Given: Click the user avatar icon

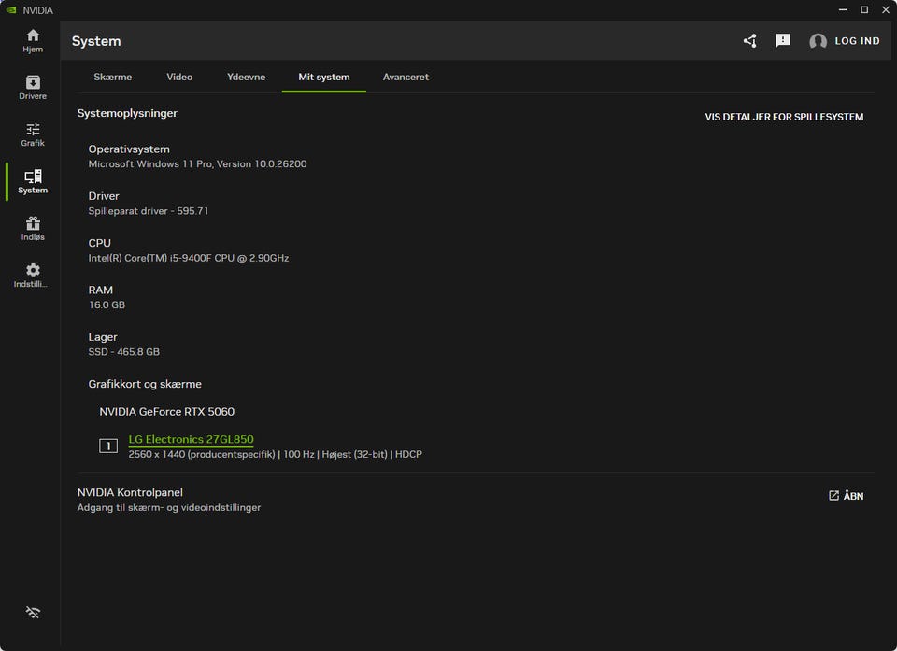Looking at the screenshot, I should [818, 41].
